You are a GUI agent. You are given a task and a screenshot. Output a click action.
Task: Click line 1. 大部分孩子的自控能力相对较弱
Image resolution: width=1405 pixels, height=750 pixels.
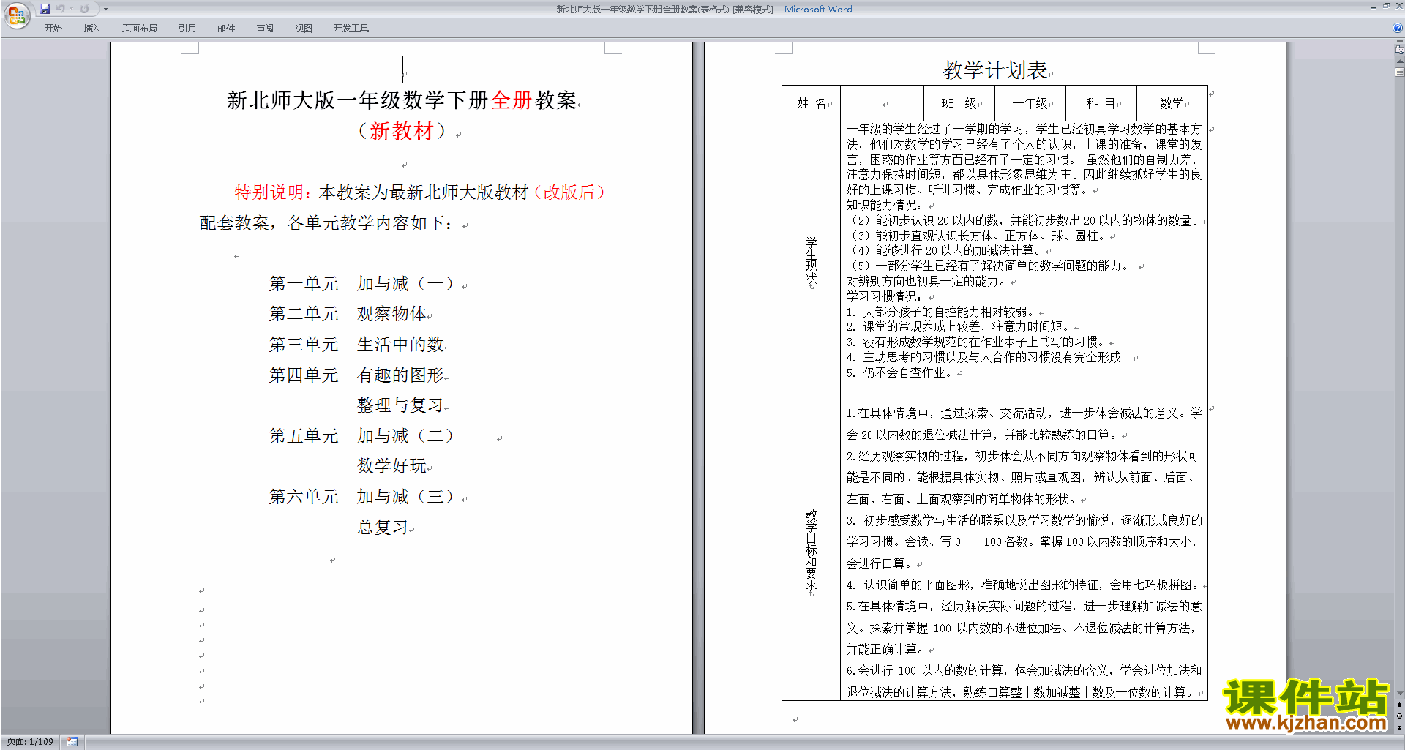point(941,312)
